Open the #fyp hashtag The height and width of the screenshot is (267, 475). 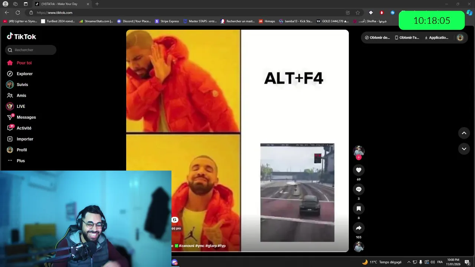click(x=222, y=246)
